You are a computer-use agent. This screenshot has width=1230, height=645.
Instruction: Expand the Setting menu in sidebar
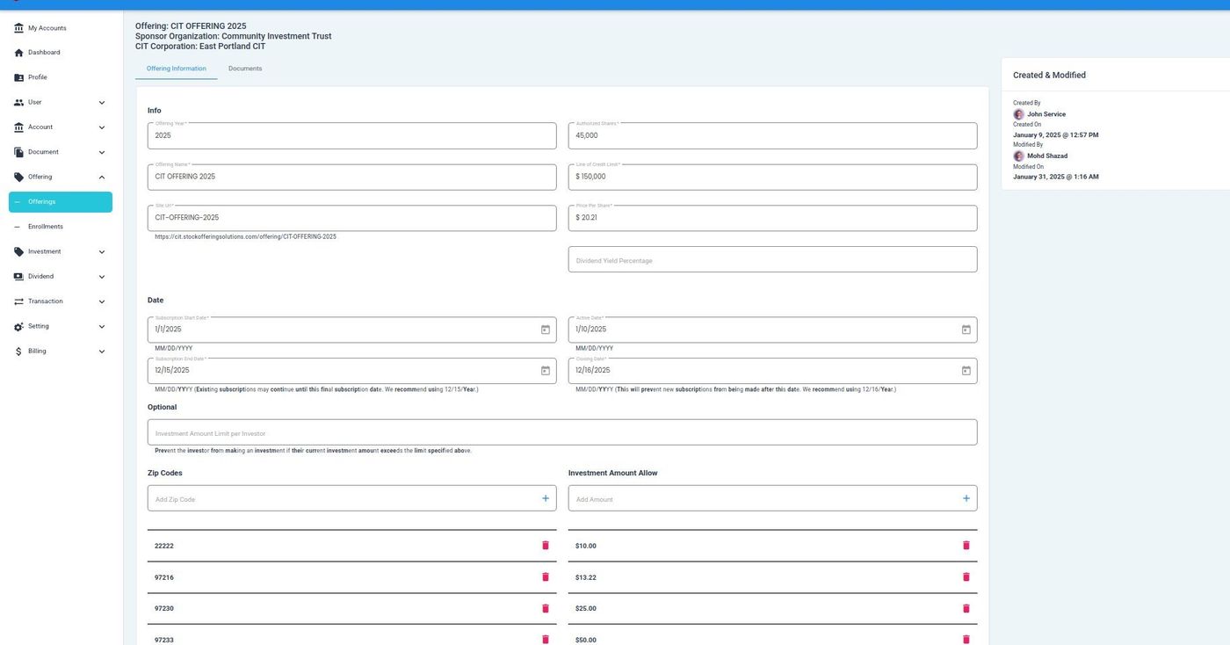click(101, 326)
